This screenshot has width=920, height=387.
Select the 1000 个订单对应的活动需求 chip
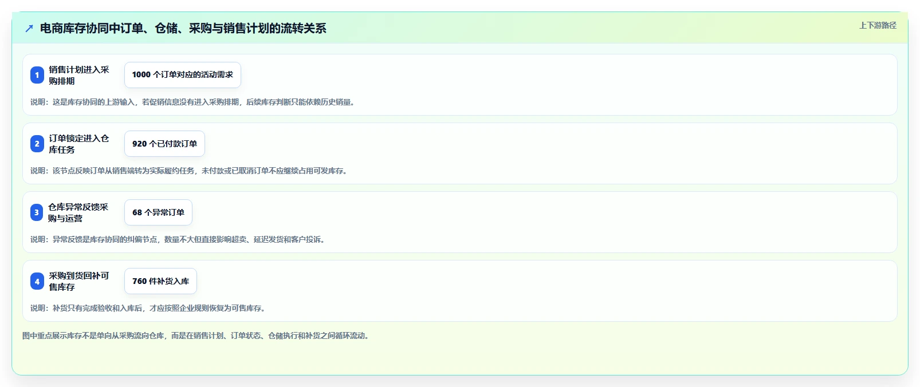[x=183, y=75]
